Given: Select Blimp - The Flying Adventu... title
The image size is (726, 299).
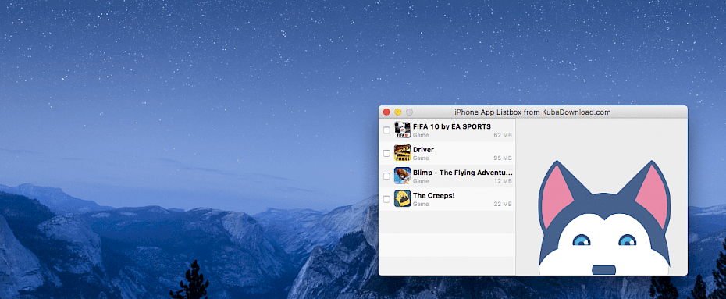Looking at the screenshot, I should pos(463,173).
